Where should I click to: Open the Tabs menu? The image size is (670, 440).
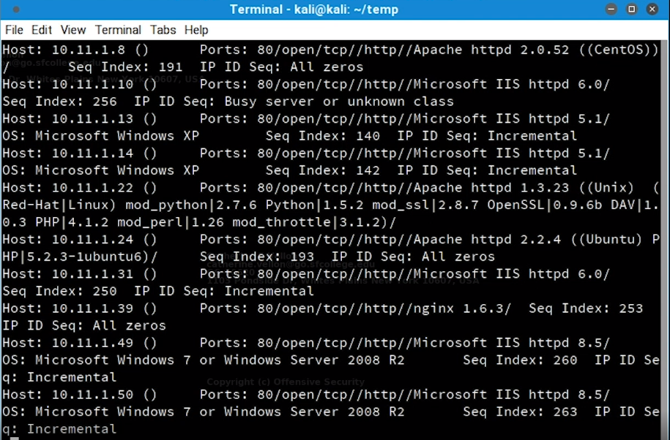point(163,30)
